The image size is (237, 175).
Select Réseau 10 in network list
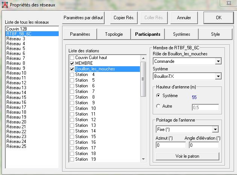tap(32, 73)
